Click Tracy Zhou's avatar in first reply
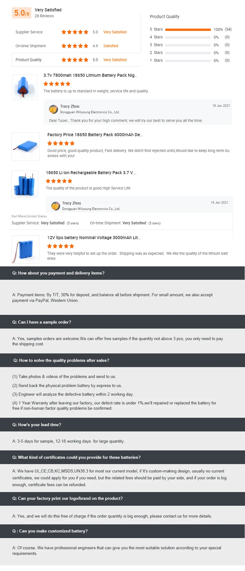This screenshot has height=571, width=245. [x=53, y=109]
